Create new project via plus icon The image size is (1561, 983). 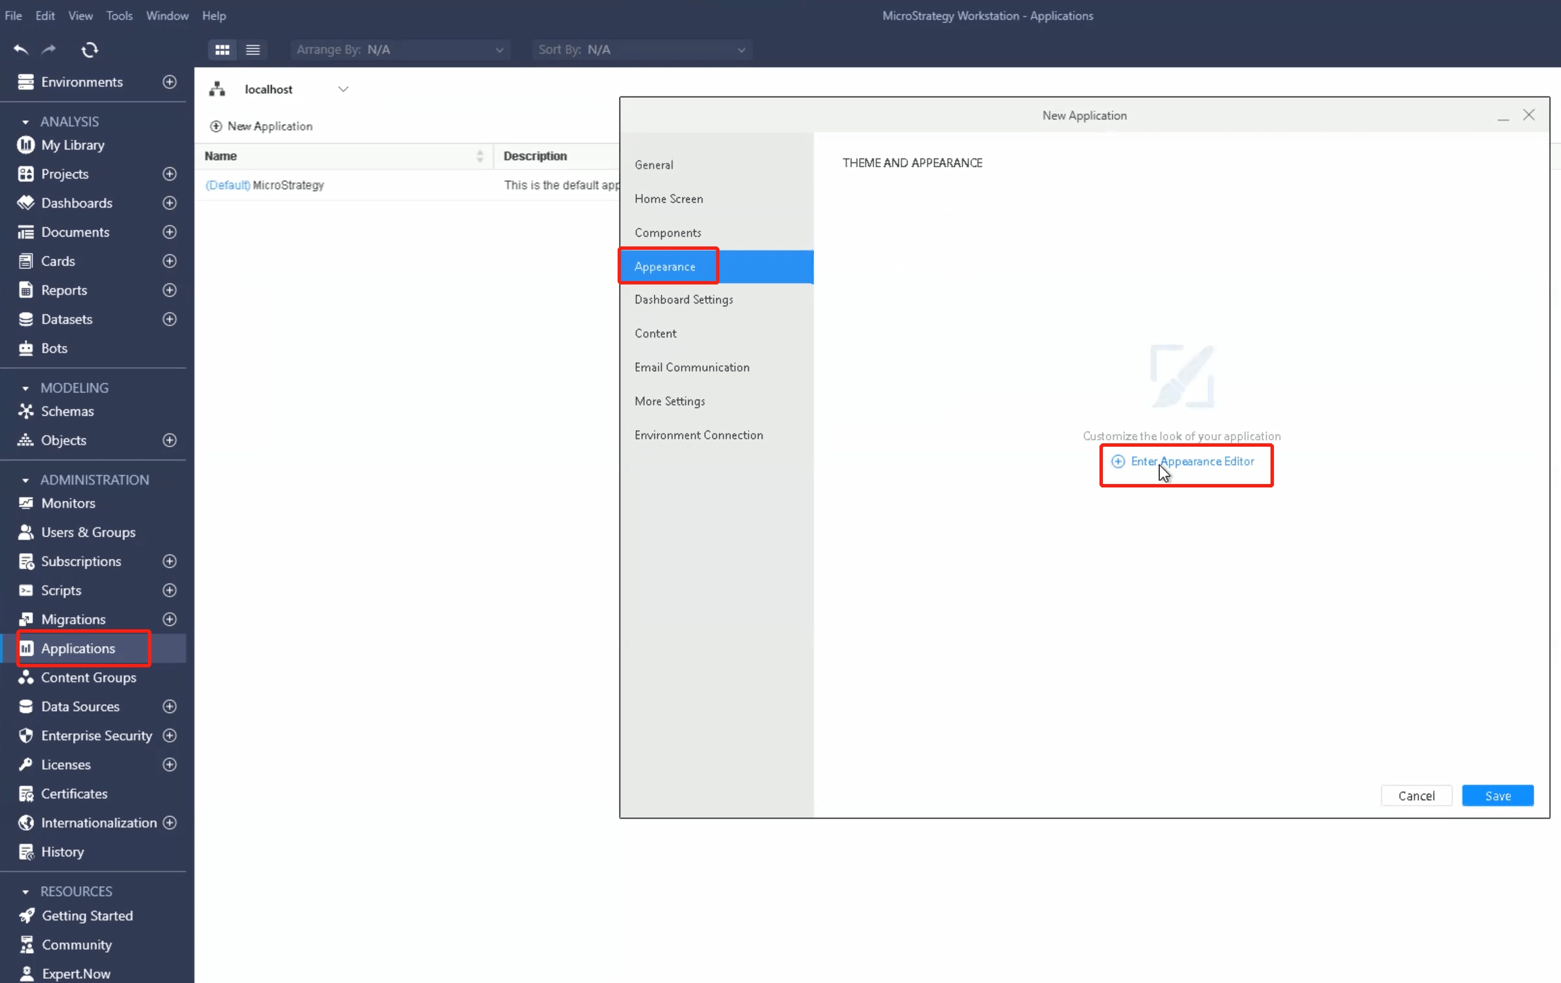170,174
